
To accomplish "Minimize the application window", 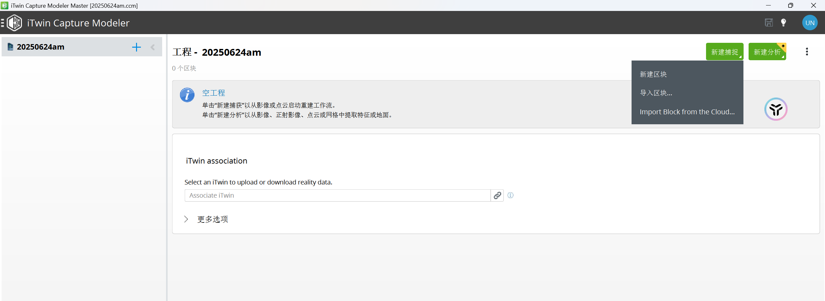I will (768, 5).
